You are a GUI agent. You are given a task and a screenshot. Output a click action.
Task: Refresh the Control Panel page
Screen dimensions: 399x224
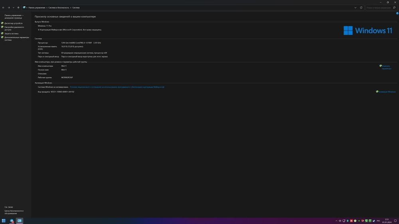point(361,8)
